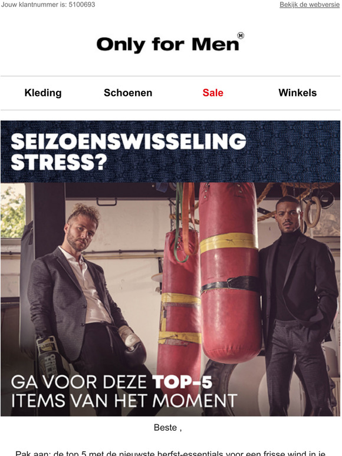Viewport: 342px width, 456px height.
Task: Click the window showing green tree
Action: point(13,211)
